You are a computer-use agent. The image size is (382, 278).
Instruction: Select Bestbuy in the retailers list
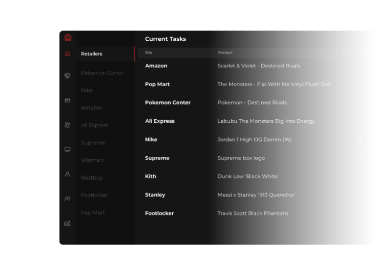click(92, 178)
